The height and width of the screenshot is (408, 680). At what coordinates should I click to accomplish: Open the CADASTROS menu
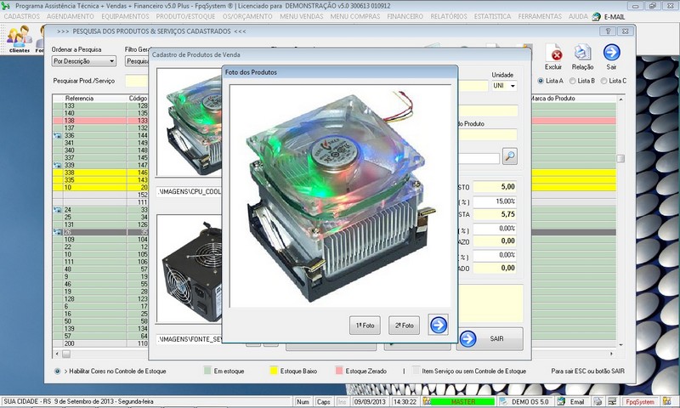pos(22,16)
